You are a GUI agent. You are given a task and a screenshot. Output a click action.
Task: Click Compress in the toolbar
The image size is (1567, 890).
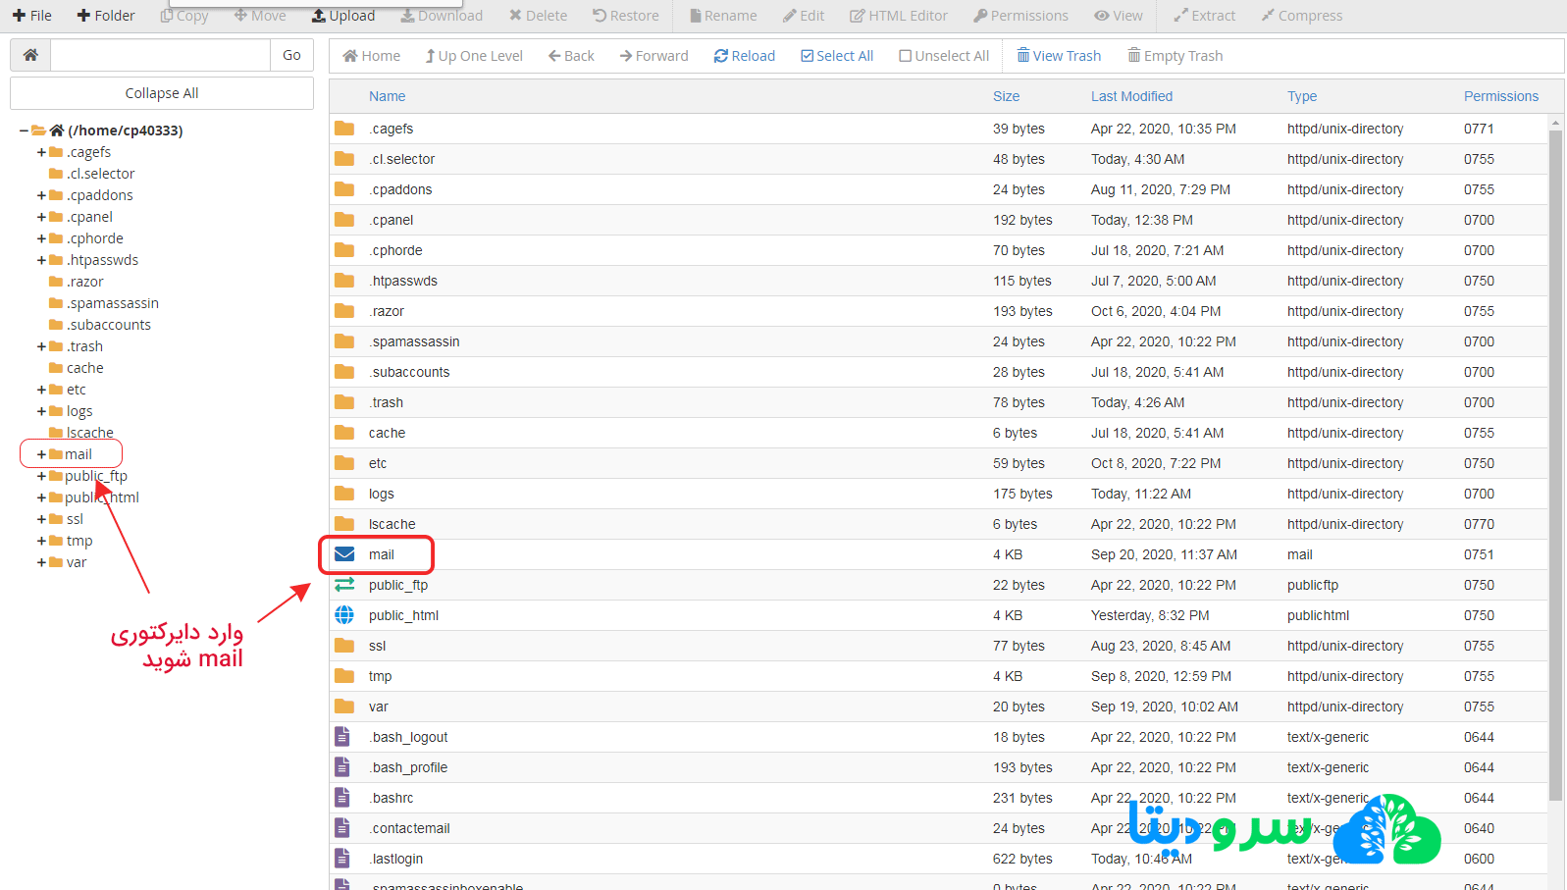1302,16
